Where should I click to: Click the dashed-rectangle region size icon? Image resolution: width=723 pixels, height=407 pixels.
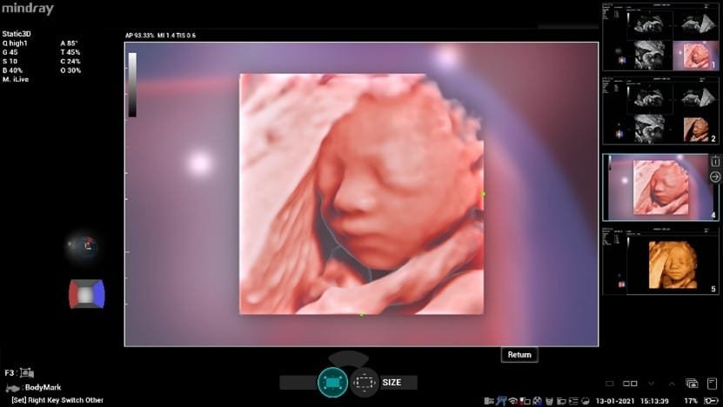click(364, 382)
